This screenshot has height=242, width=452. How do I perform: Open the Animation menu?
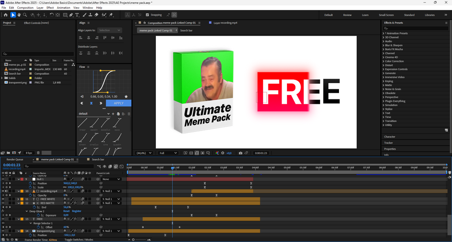pyautogui.click(x=64, y=7)
